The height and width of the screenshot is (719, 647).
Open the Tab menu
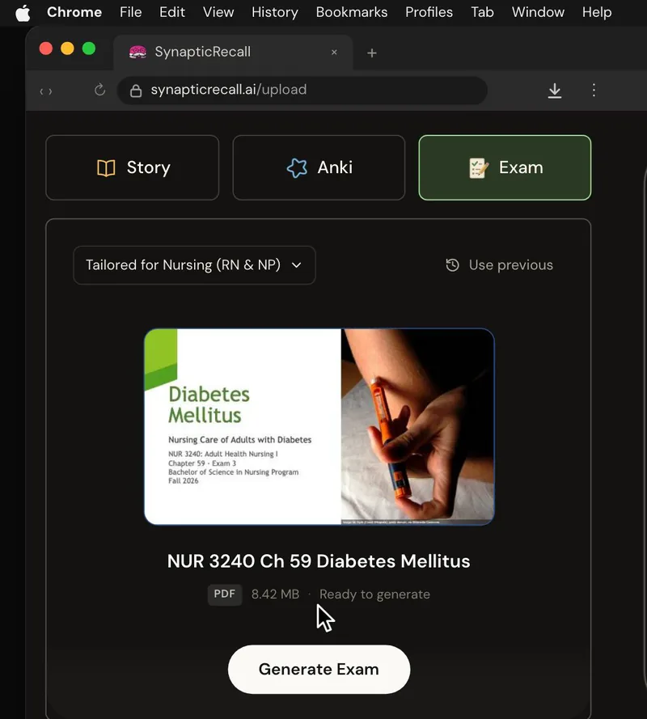(482, 12)
